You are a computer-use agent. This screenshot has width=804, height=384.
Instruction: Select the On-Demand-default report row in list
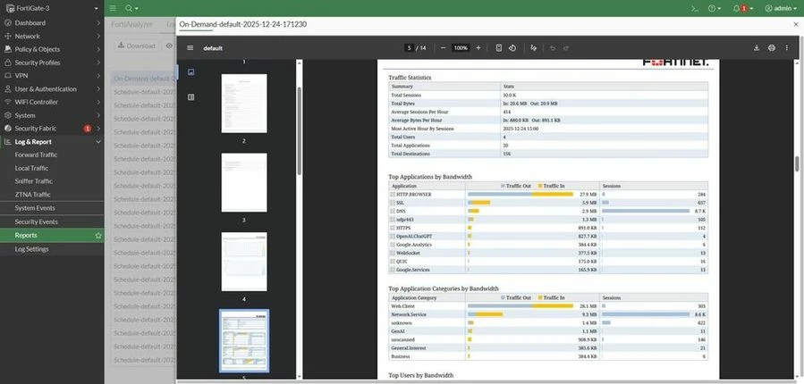144,79
